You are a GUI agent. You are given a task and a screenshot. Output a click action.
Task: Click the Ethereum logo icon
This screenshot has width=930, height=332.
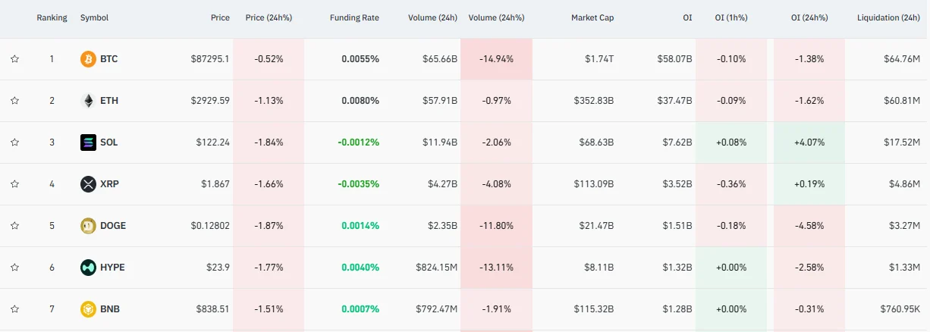point(88,101)
